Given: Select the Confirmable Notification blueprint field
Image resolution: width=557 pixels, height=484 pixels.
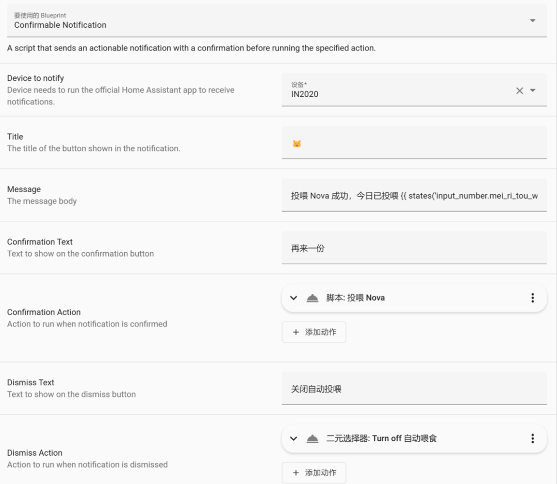Looking at the screenshot, I should [x=258, y=21].
